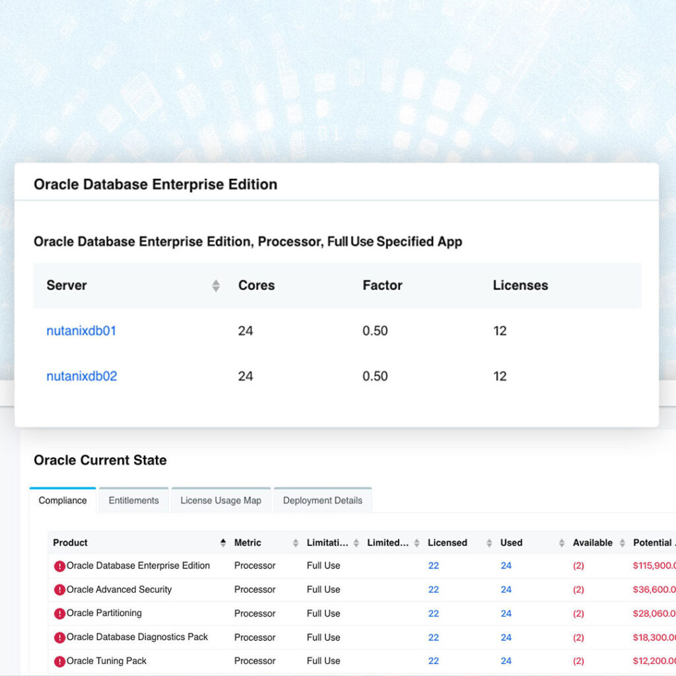Sort by Available using its arrow icon
676x676 pixels.
(x=622, y=543)
